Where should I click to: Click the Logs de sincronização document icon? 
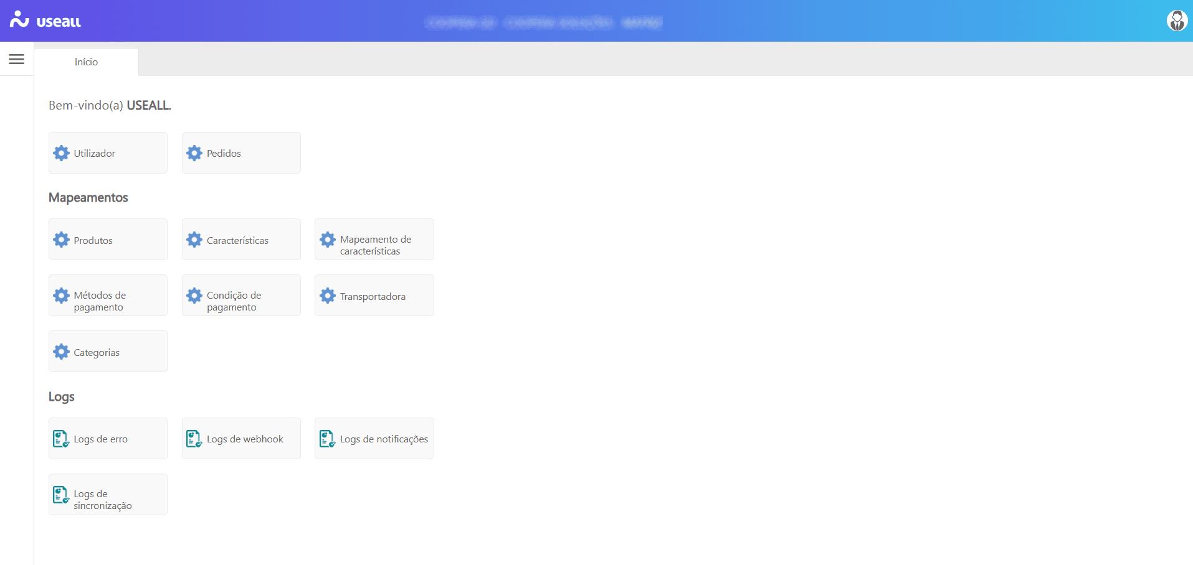[61, 495]
